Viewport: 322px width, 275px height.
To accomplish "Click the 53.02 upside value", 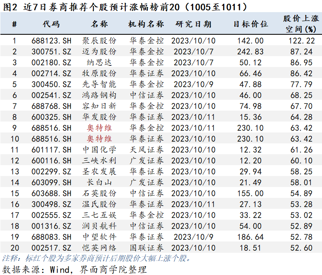I will click(x=301, y=215).
